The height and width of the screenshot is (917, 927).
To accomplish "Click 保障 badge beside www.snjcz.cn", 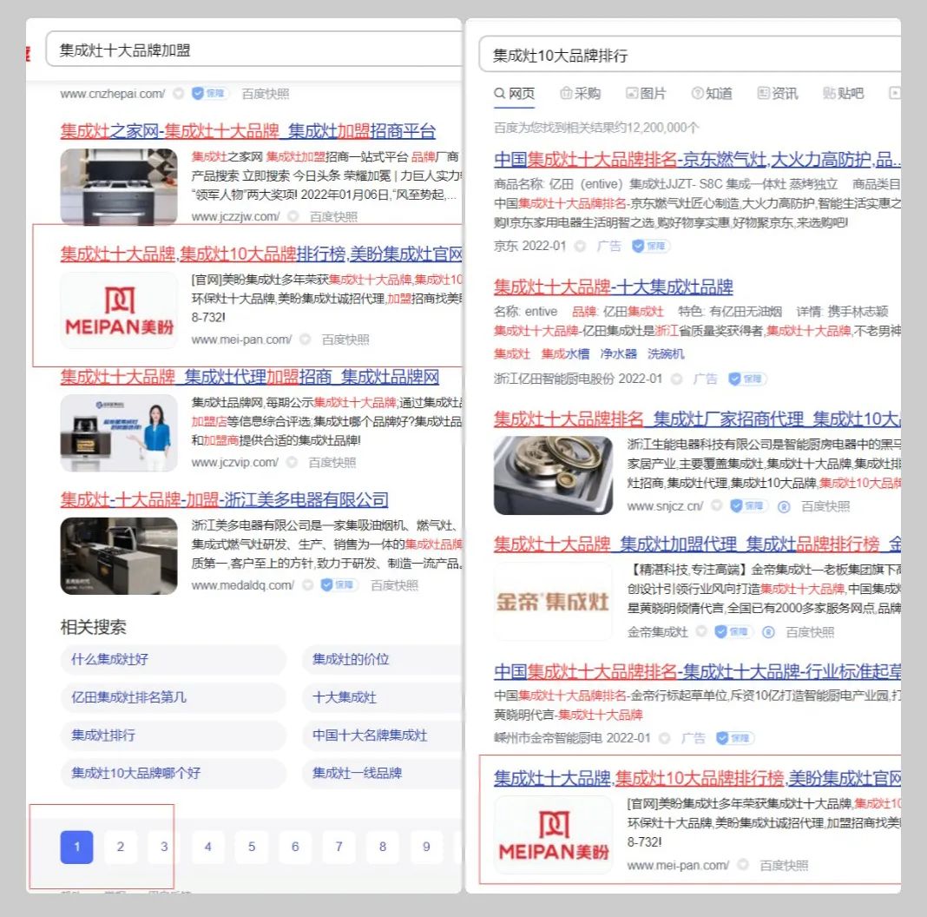I will click(x=749, y=506).
